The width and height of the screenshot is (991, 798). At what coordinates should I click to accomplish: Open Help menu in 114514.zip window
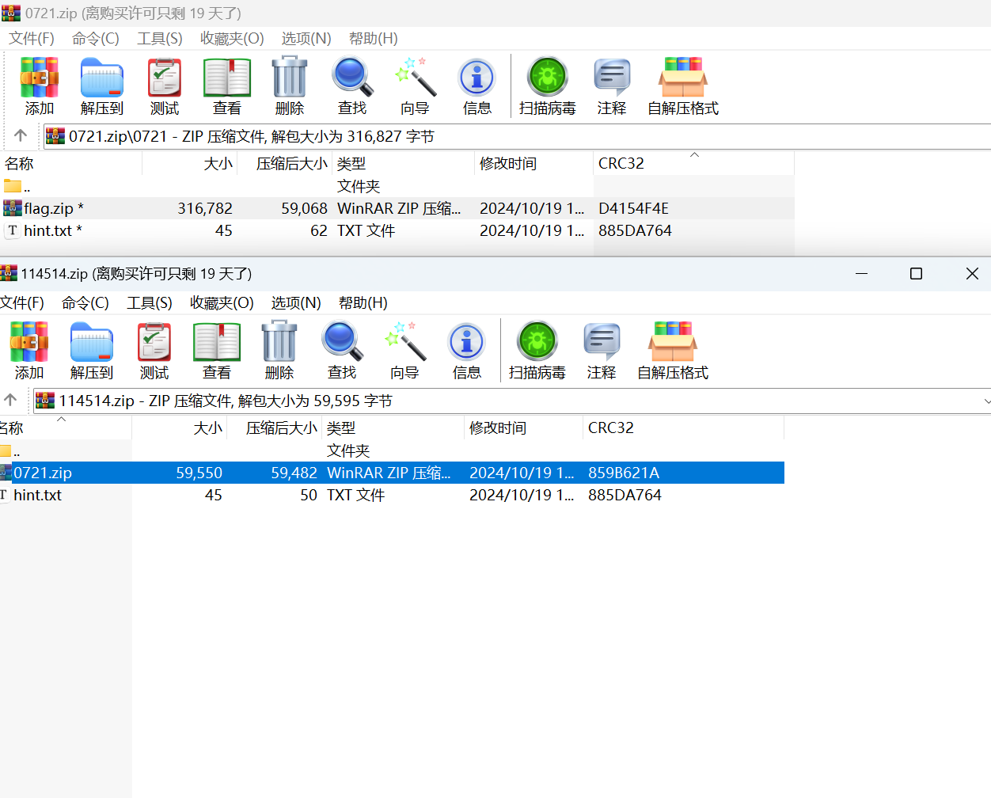[363, 302]
